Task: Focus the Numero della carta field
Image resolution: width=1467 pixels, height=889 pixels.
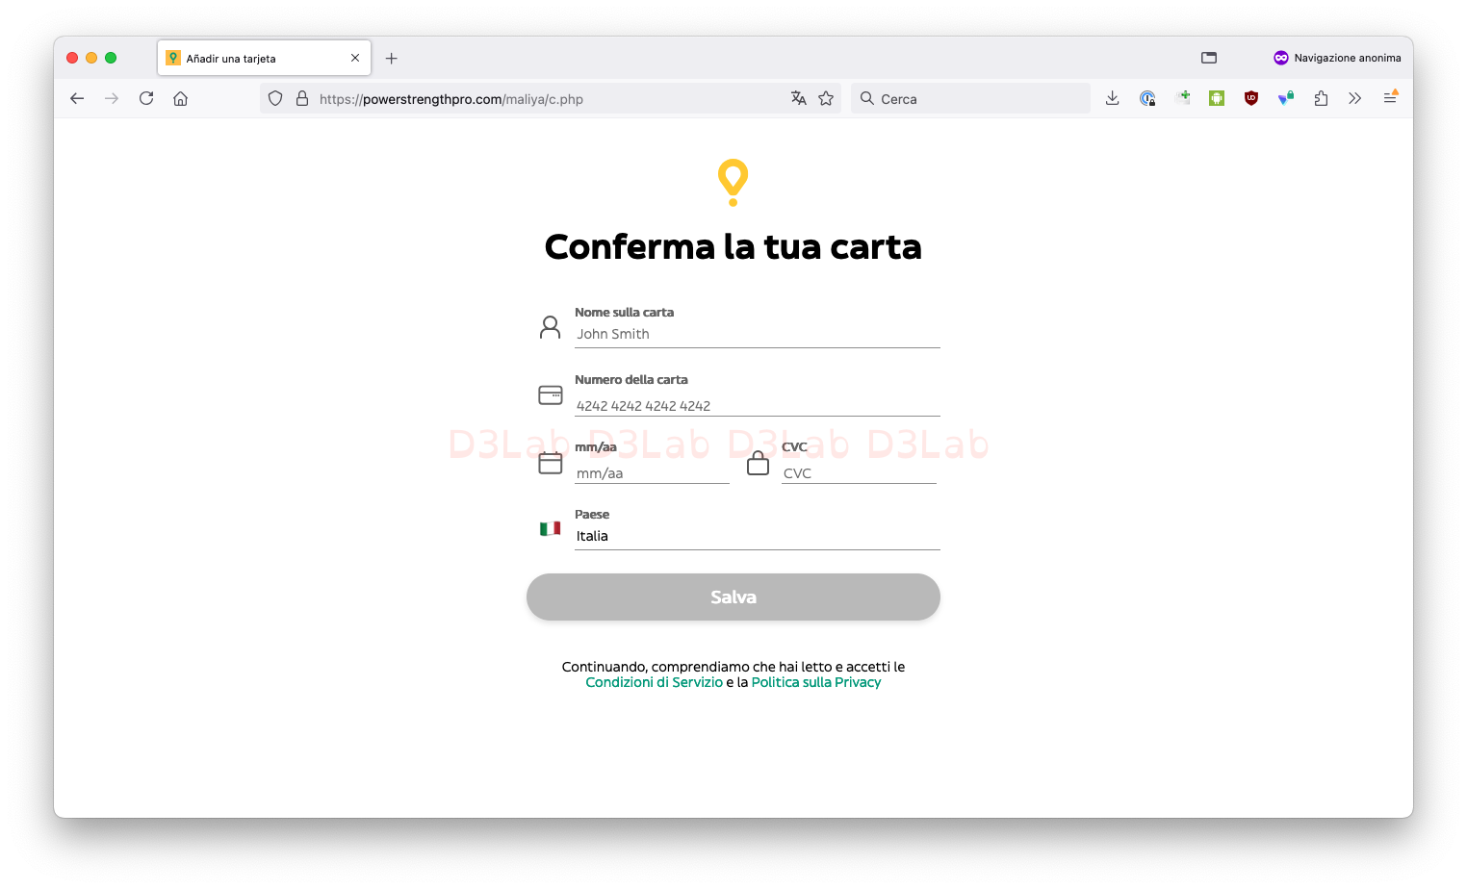Action: pyautogui.click(x=757, y=406)
